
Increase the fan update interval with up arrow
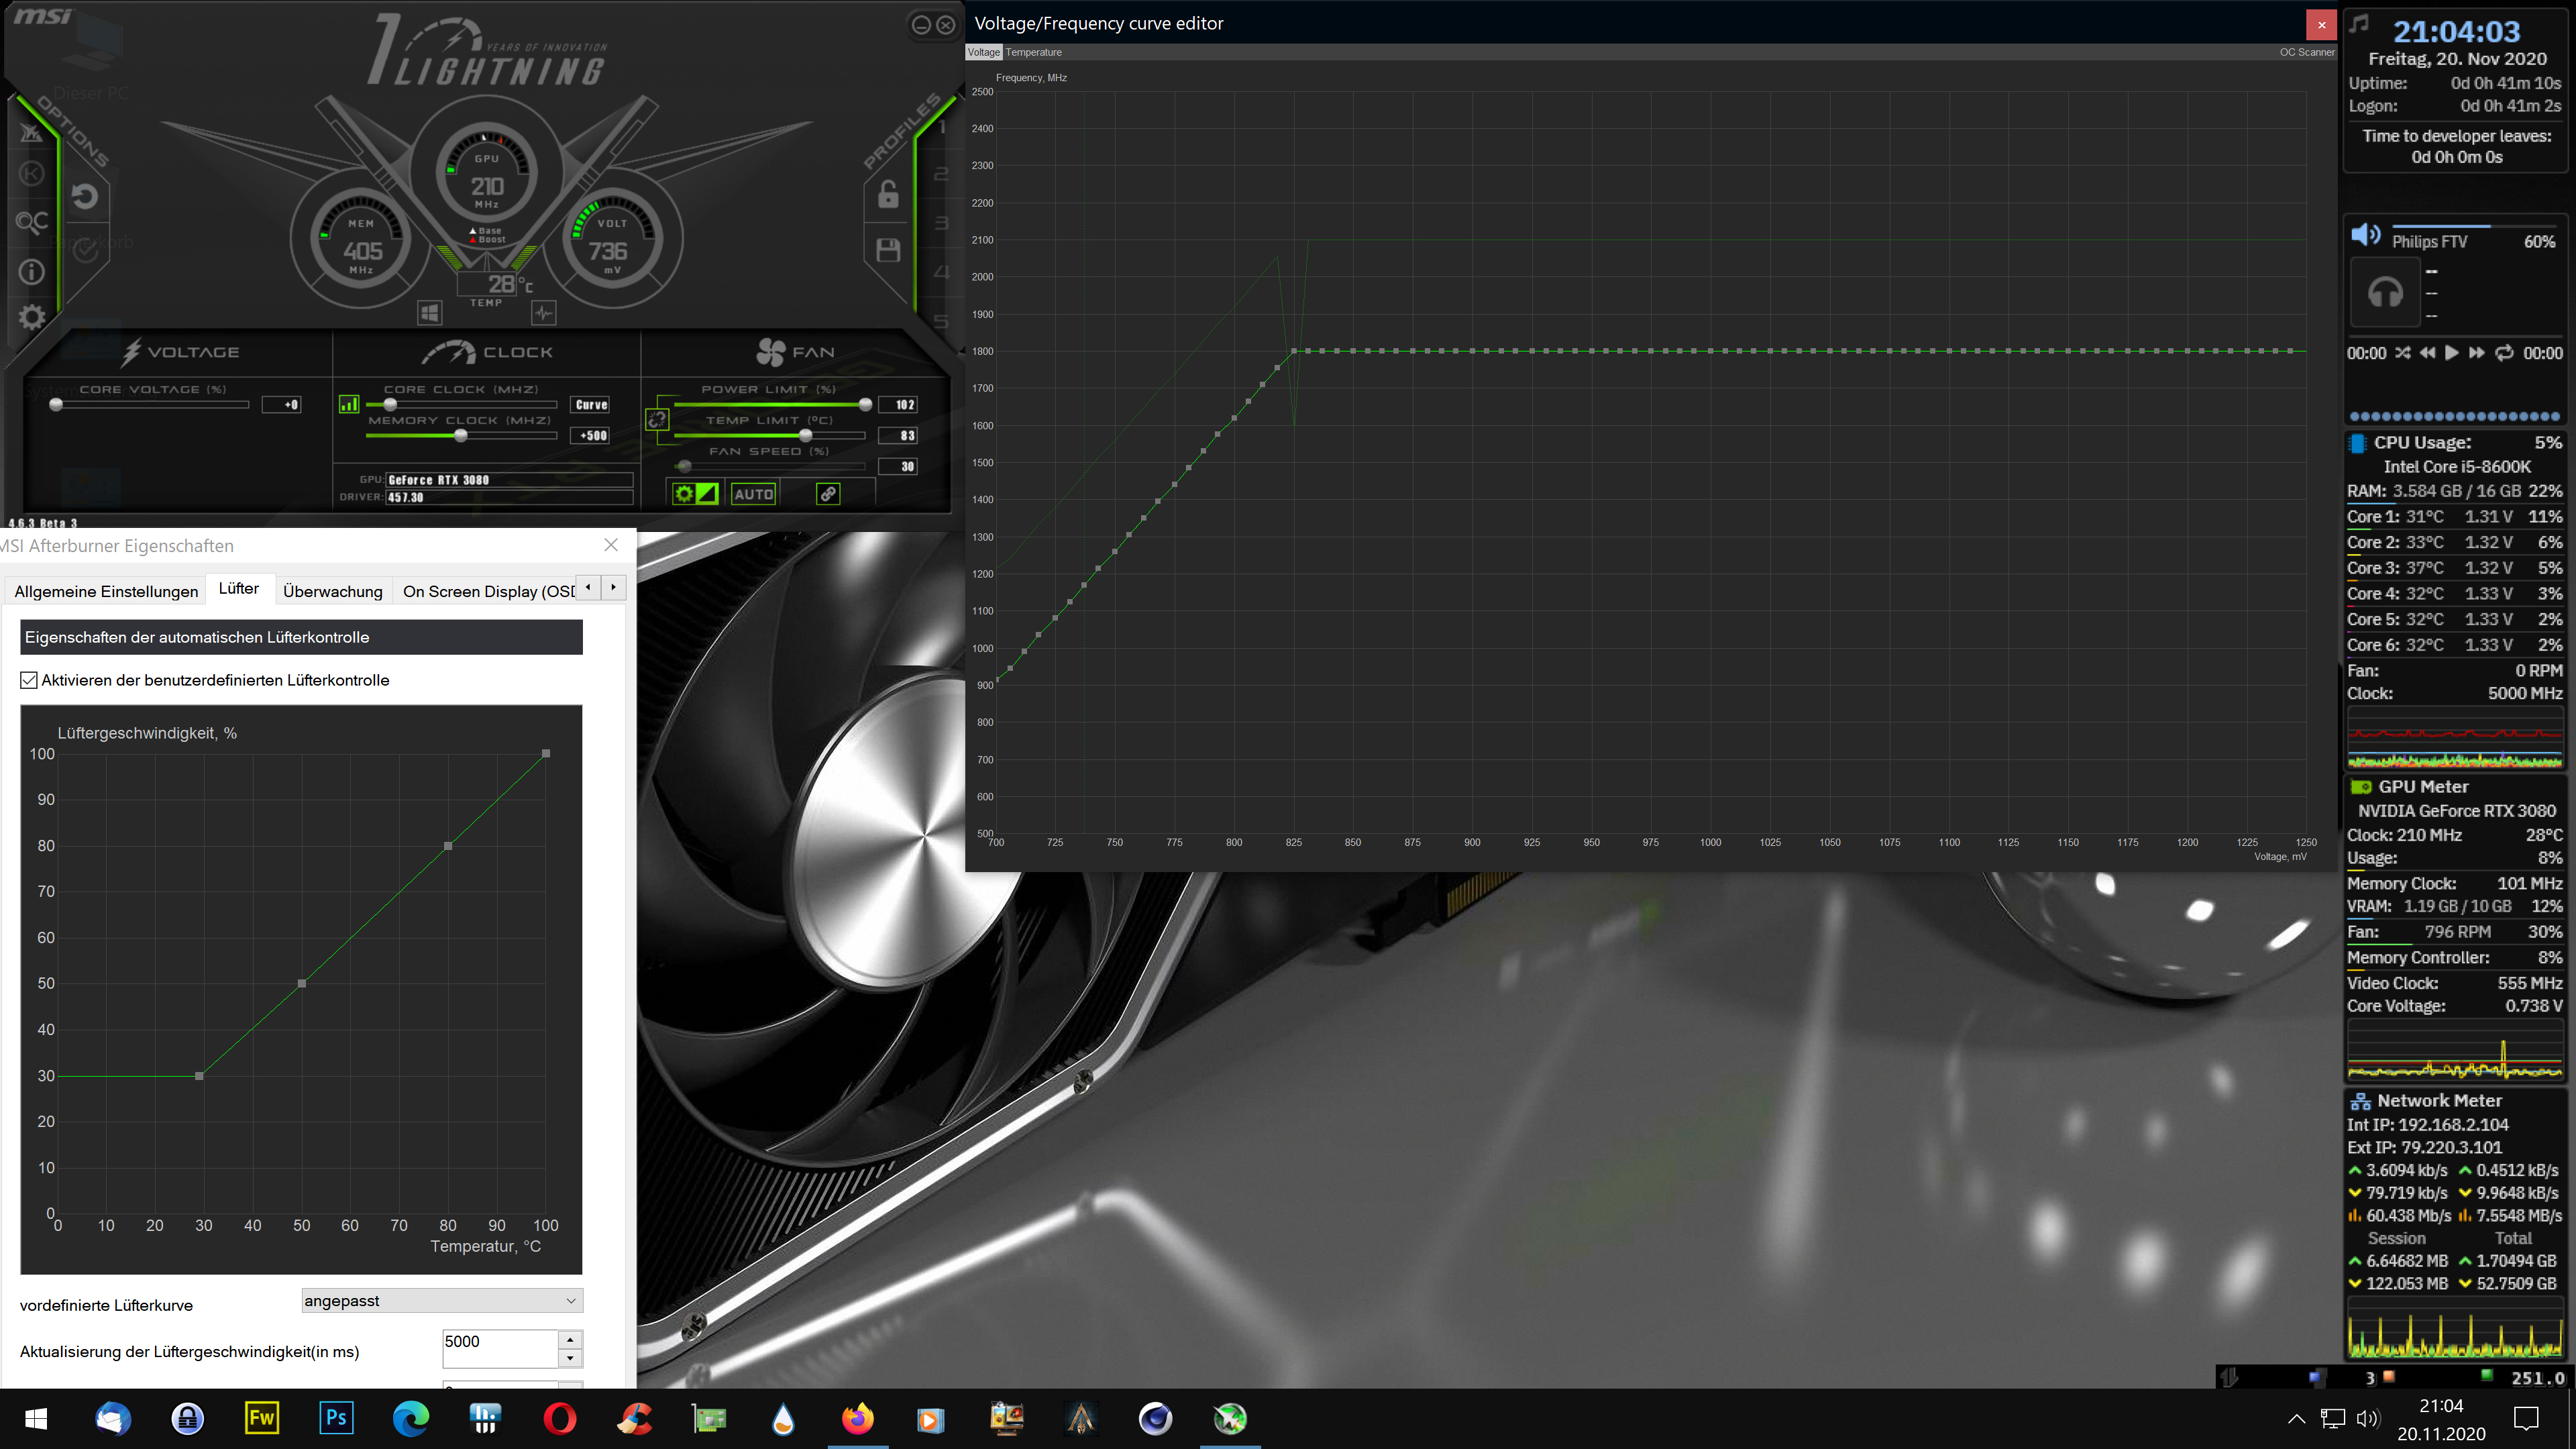(x=570, y=1339)
